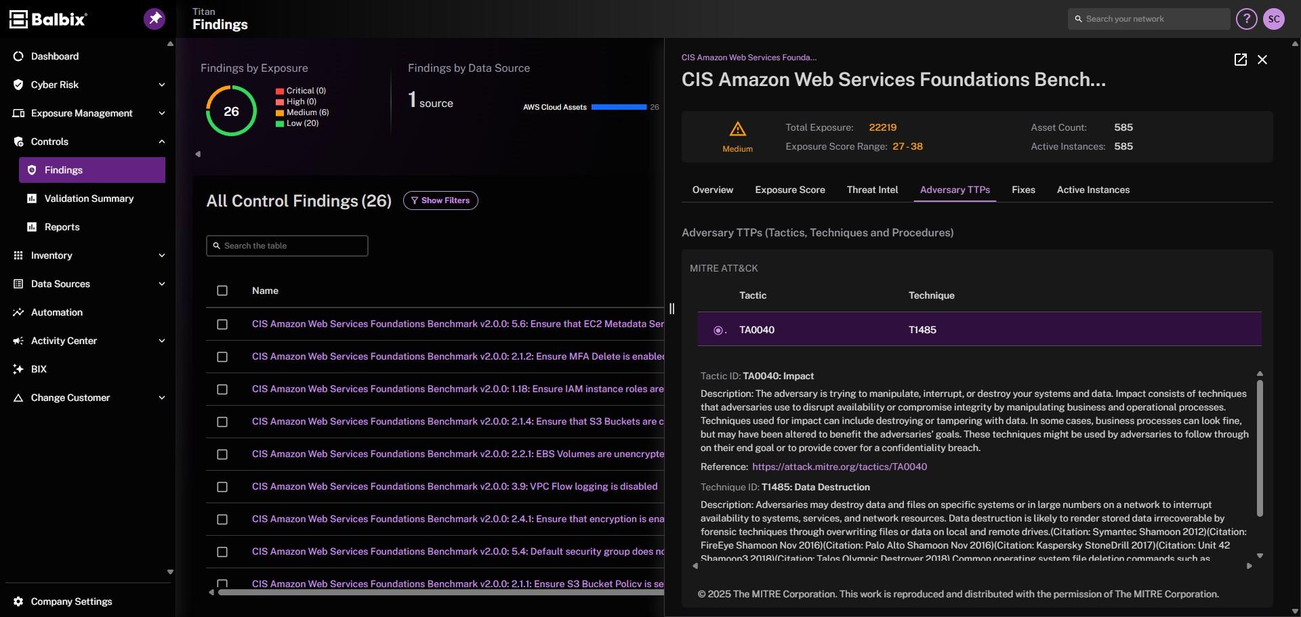The image size is (1301, 617).
Task: Click the Balbix logo
Action: point(48,19)
